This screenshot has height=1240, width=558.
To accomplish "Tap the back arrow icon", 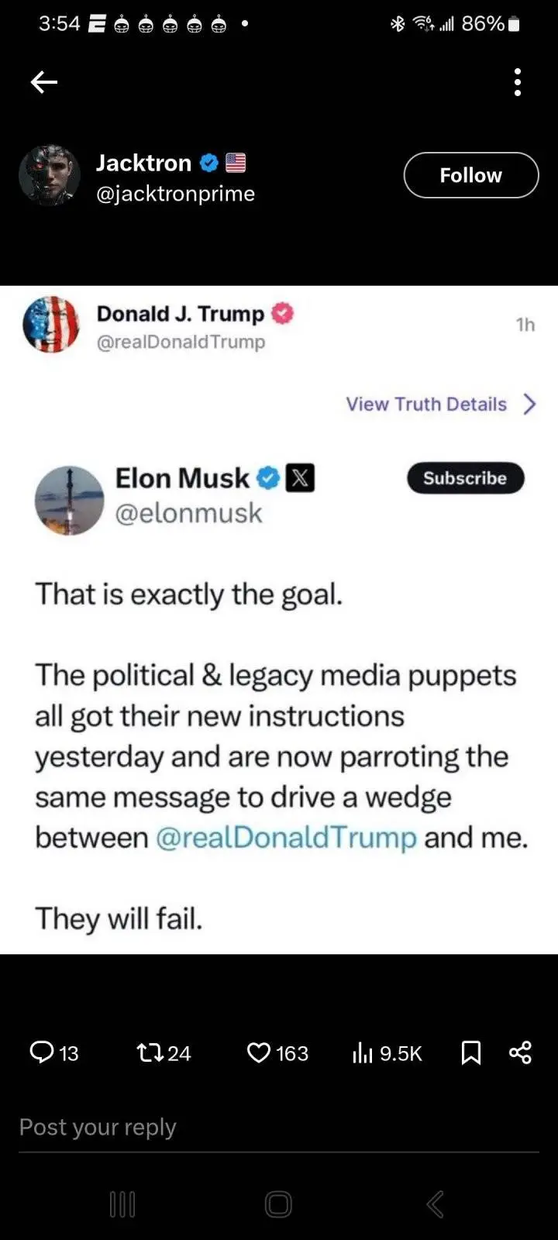I will (44, 81).
